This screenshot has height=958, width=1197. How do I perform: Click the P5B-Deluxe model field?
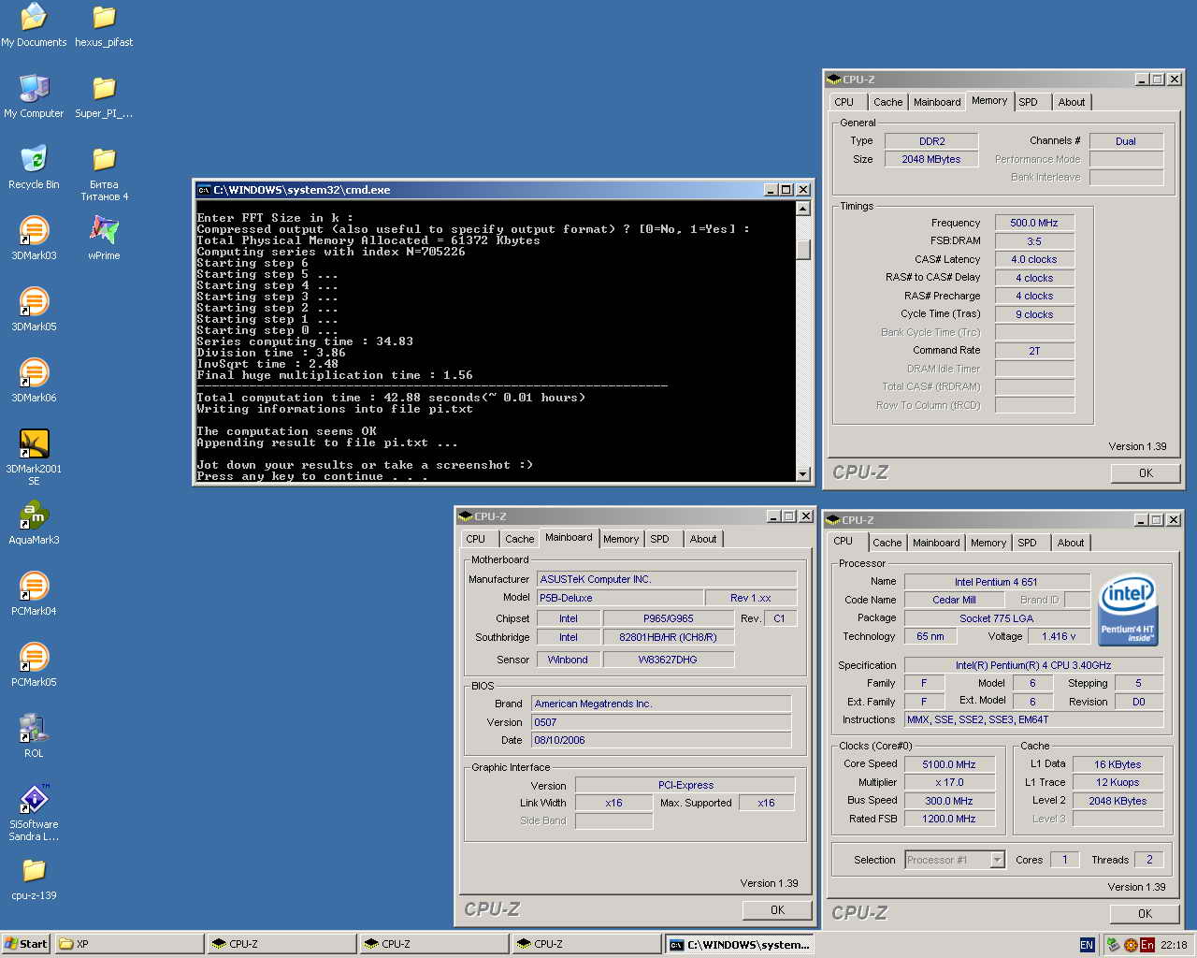pos(620,598)
